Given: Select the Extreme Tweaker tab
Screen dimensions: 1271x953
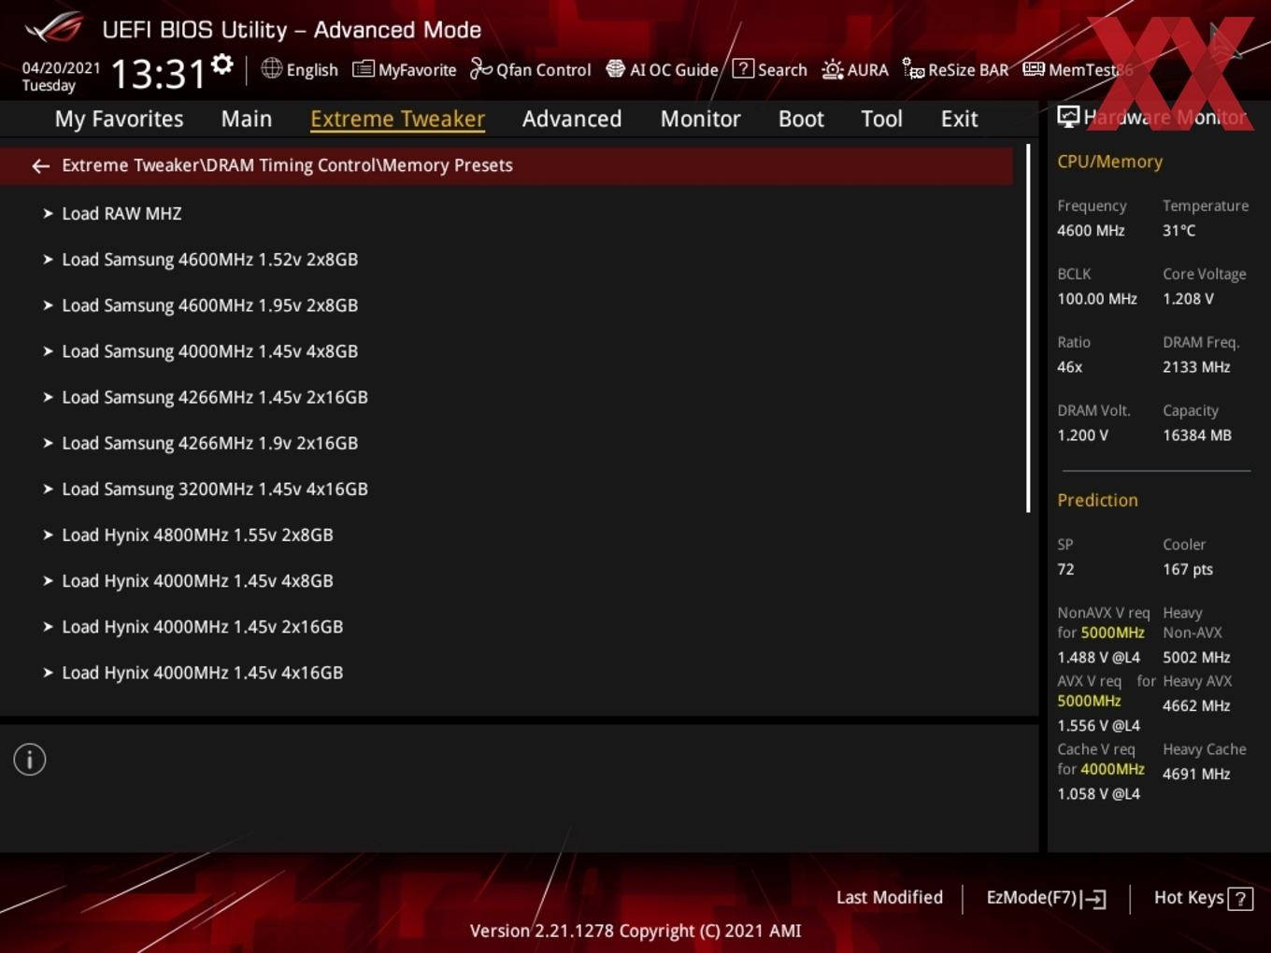Looking at the screenshot, I should (x=397, y=119).
